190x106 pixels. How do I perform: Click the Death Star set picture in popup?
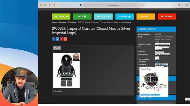pyautogui.click(x=154, y=82)
